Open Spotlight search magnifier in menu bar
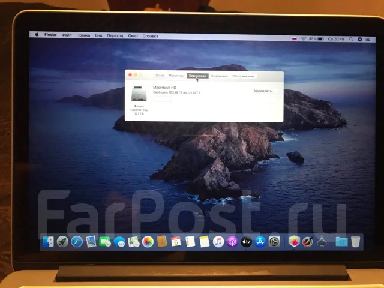384x288 pixels. [x=351, y=39]
